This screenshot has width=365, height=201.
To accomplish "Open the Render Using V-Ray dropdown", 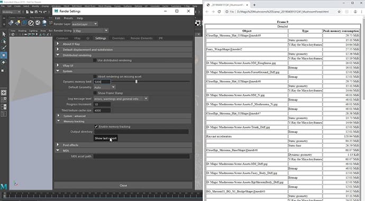I will point(90,31).
